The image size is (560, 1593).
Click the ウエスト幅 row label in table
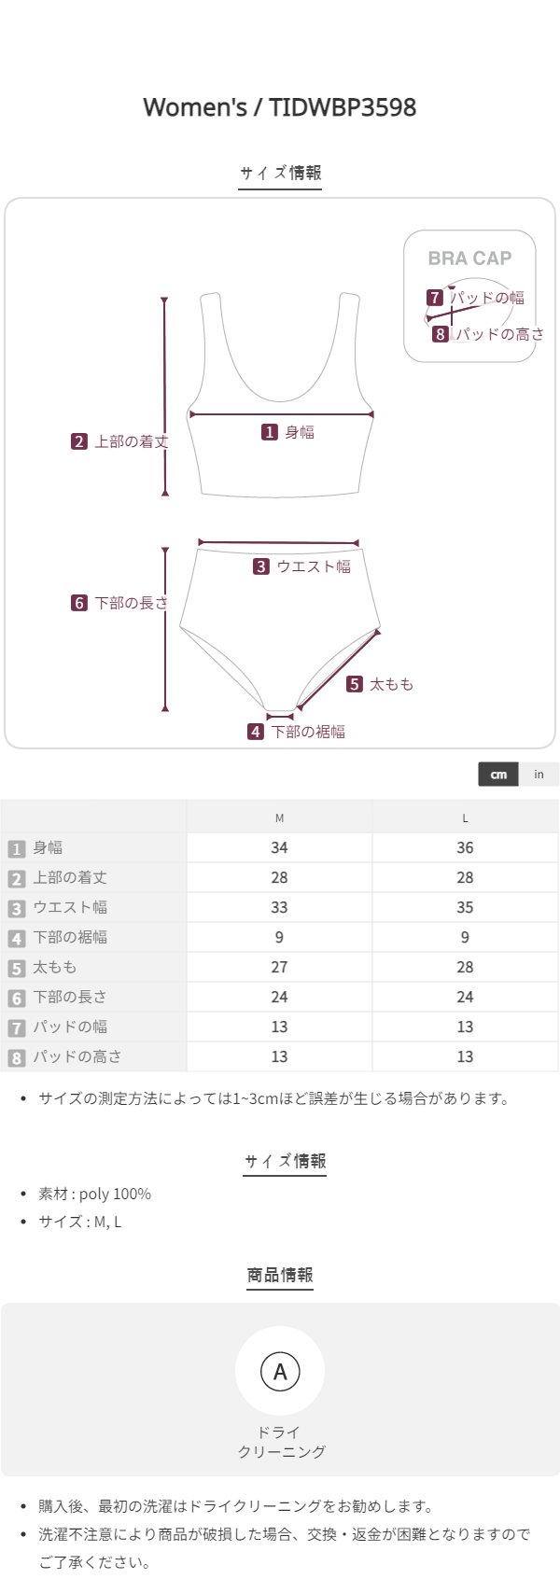click(x=70, y=907)
